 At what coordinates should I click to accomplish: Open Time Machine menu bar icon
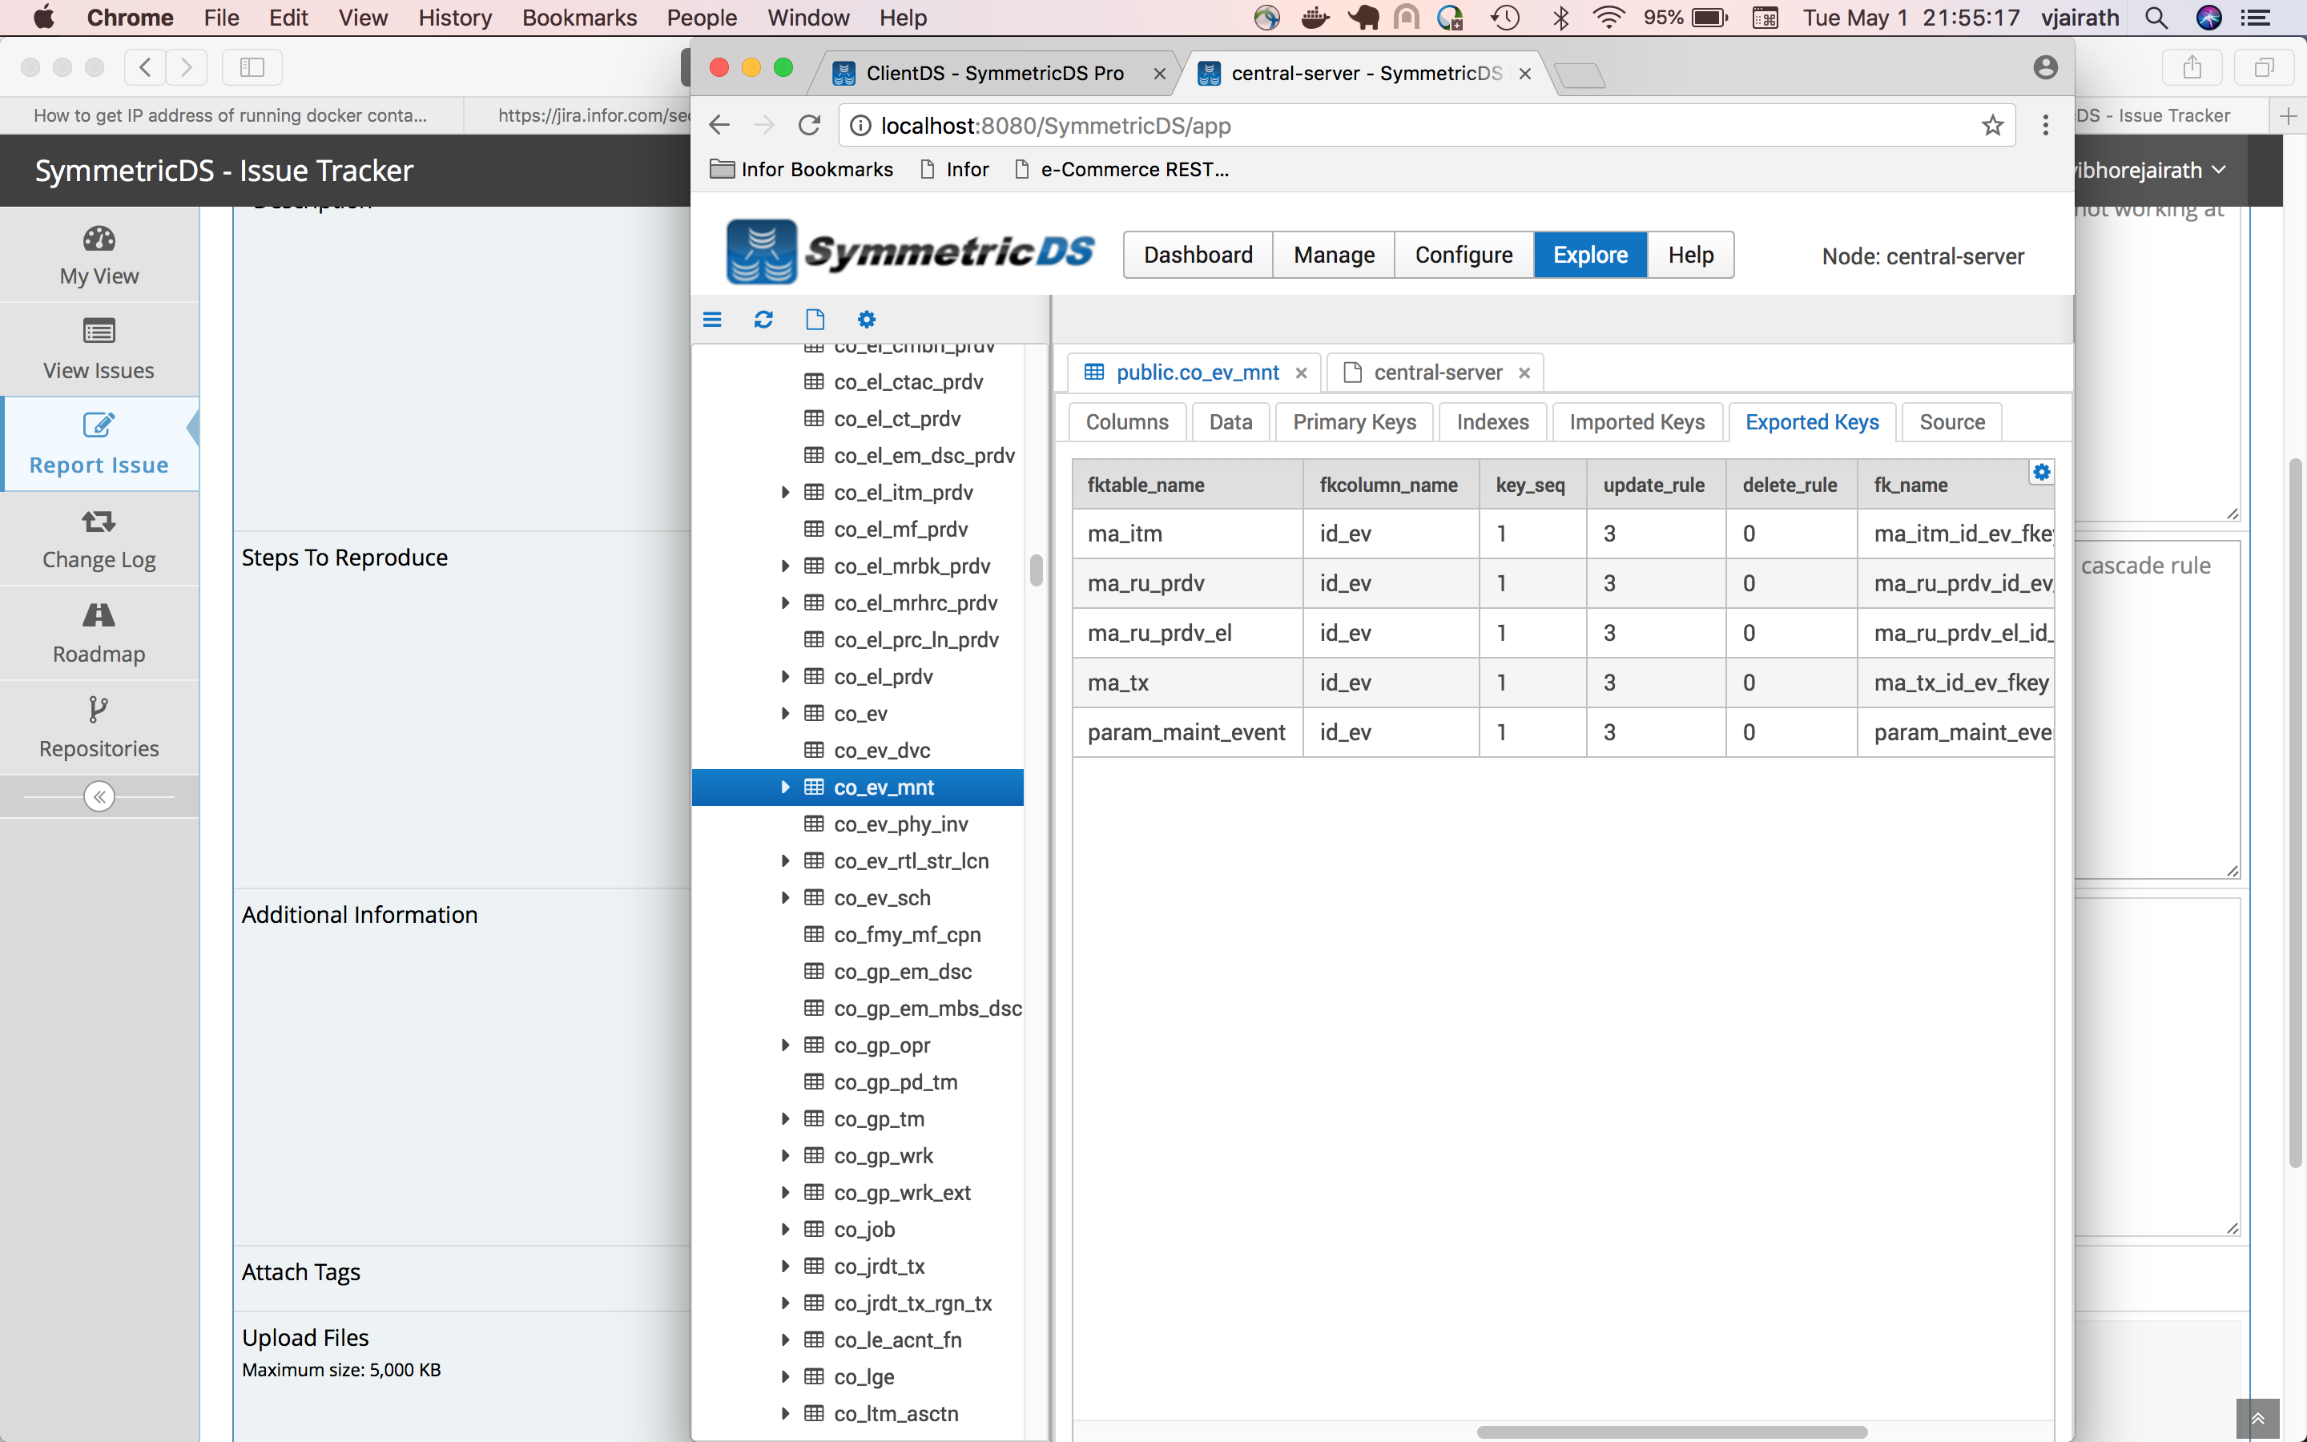click(x=1505, y=18)
